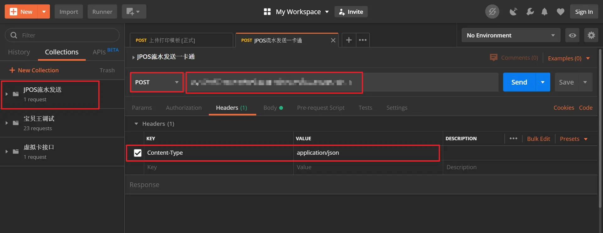Open the notifications bell
Viewport: 603px width, 233px height.
[545, 12]
